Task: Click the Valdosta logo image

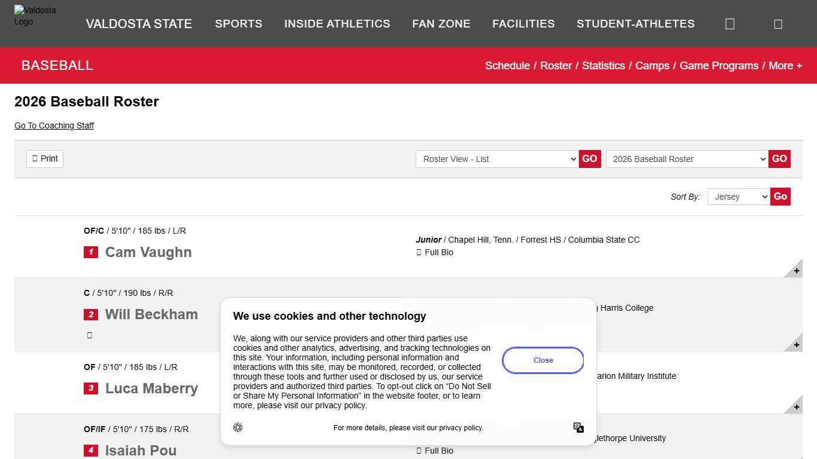Action: 35,16
